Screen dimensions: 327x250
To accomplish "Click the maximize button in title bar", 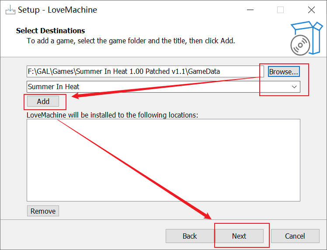I will [x=281, y=10].
